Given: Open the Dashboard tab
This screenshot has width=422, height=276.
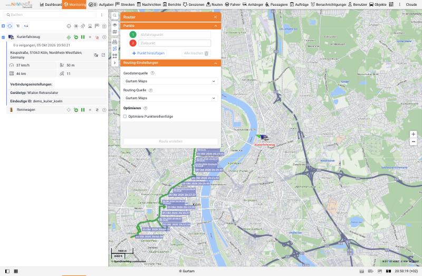Looking at the screenshot, I should (51, 5).
